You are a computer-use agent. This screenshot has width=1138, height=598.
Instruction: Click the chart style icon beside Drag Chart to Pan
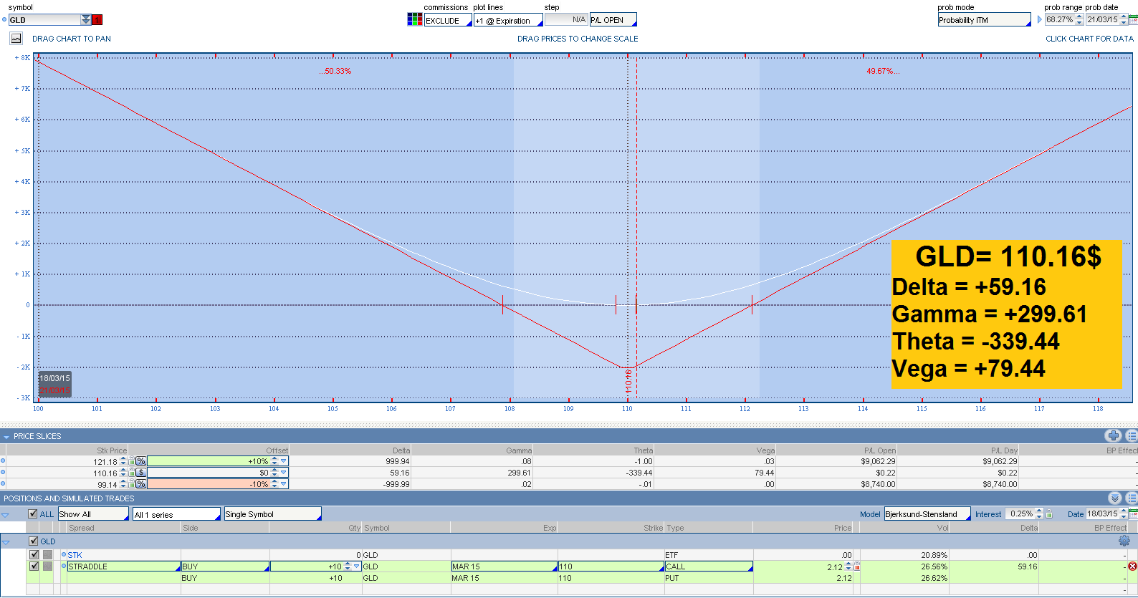[16, 39]
